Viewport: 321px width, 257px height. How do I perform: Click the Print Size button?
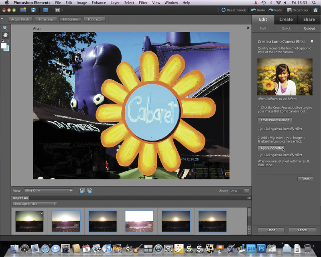pyautogui.click(x=95, y=19)
